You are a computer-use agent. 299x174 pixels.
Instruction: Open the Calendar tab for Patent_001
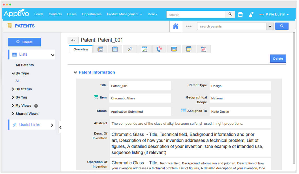point(115,49)
